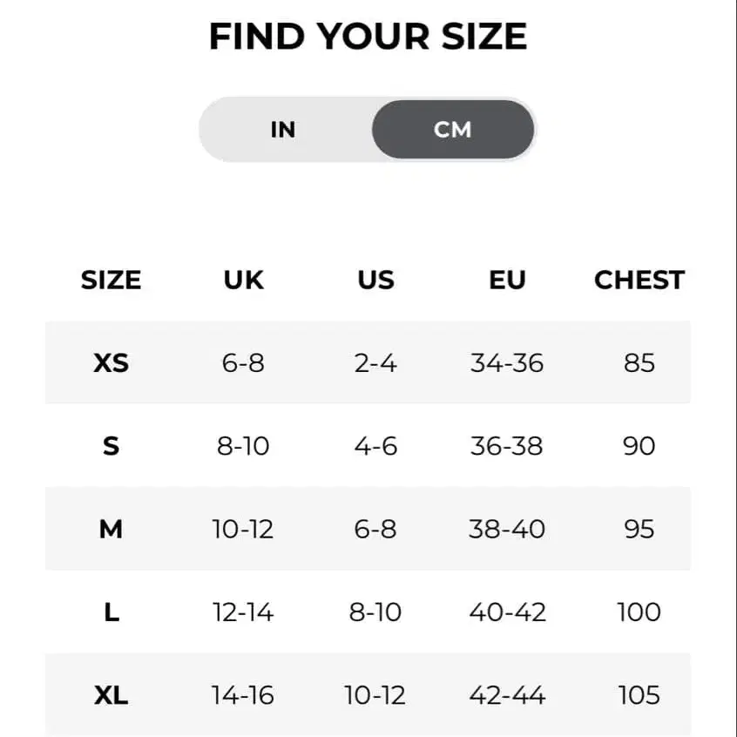Click the UK column header

point(243,281)
